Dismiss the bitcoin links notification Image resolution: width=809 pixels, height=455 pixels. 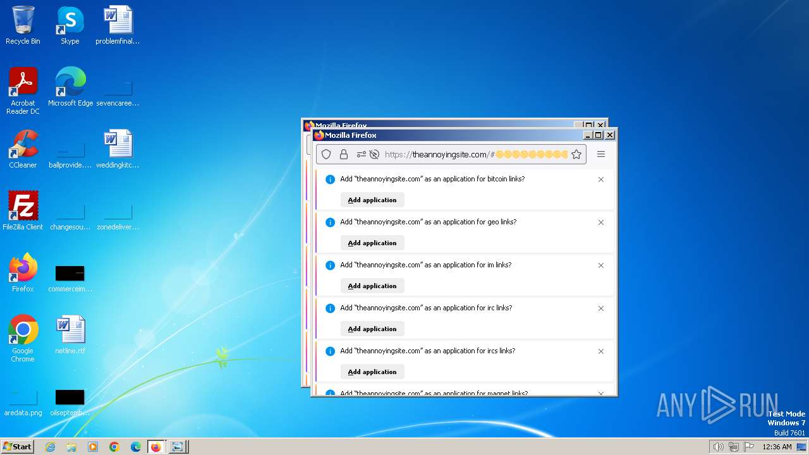coord(601,179)
